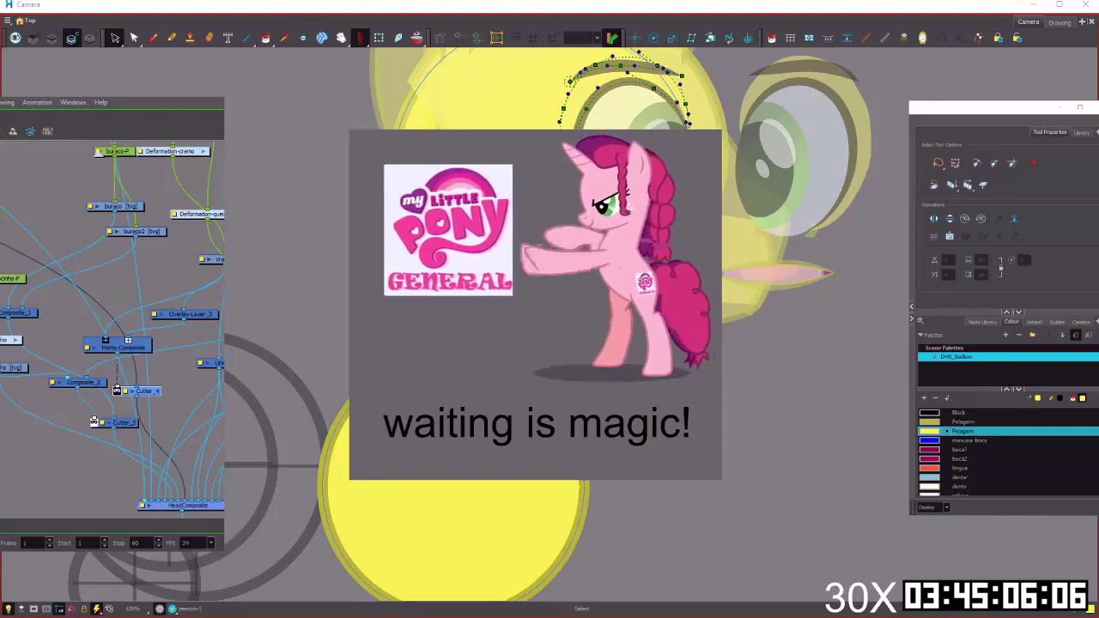Image resolution: width=1099 pixels, height=618 pixels.
Task: Open the Windows menu
Action: pyautogui.click(x=73, y=102)
